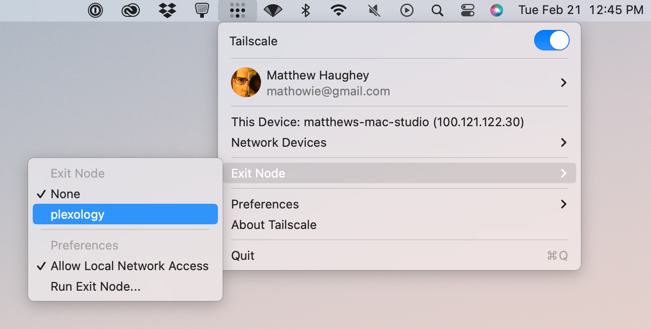Open the Creative Cloud menu bar icon
Image resolution: width=651 pixels, height=329 pixels.
[130, 10]
